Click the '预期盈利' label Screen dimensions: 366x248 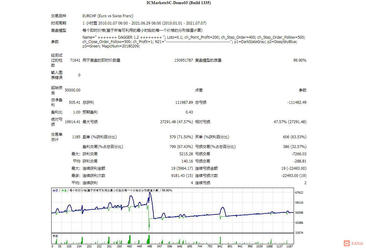[90, 112]
